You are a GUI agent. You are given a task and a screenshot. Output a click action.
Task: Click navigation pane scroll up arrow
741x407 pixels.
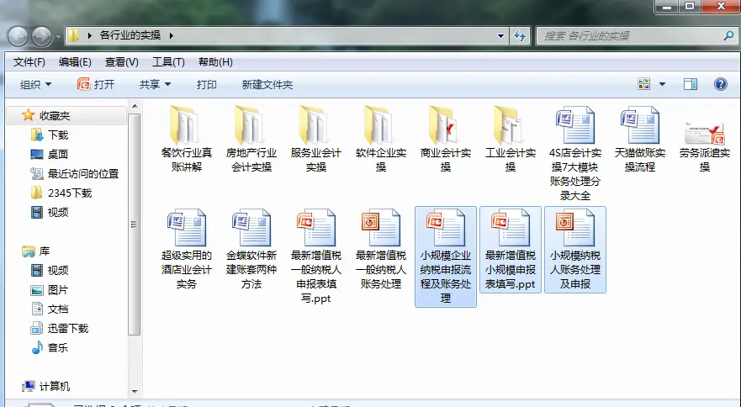135,106
